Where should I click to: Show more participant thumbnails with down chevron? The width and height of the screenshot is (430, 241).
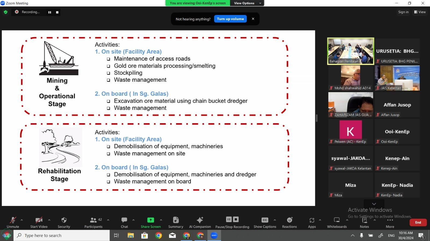pyautogui.click(x=374, y=204)
